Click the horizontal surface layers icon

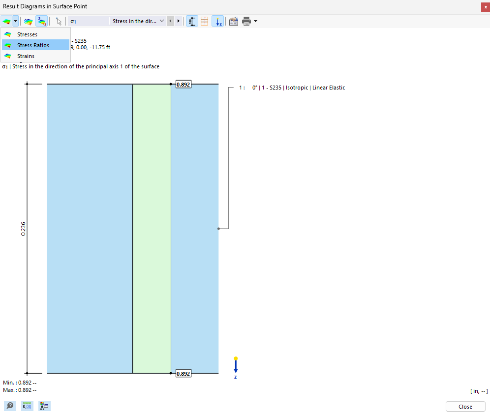click(204, 21)
